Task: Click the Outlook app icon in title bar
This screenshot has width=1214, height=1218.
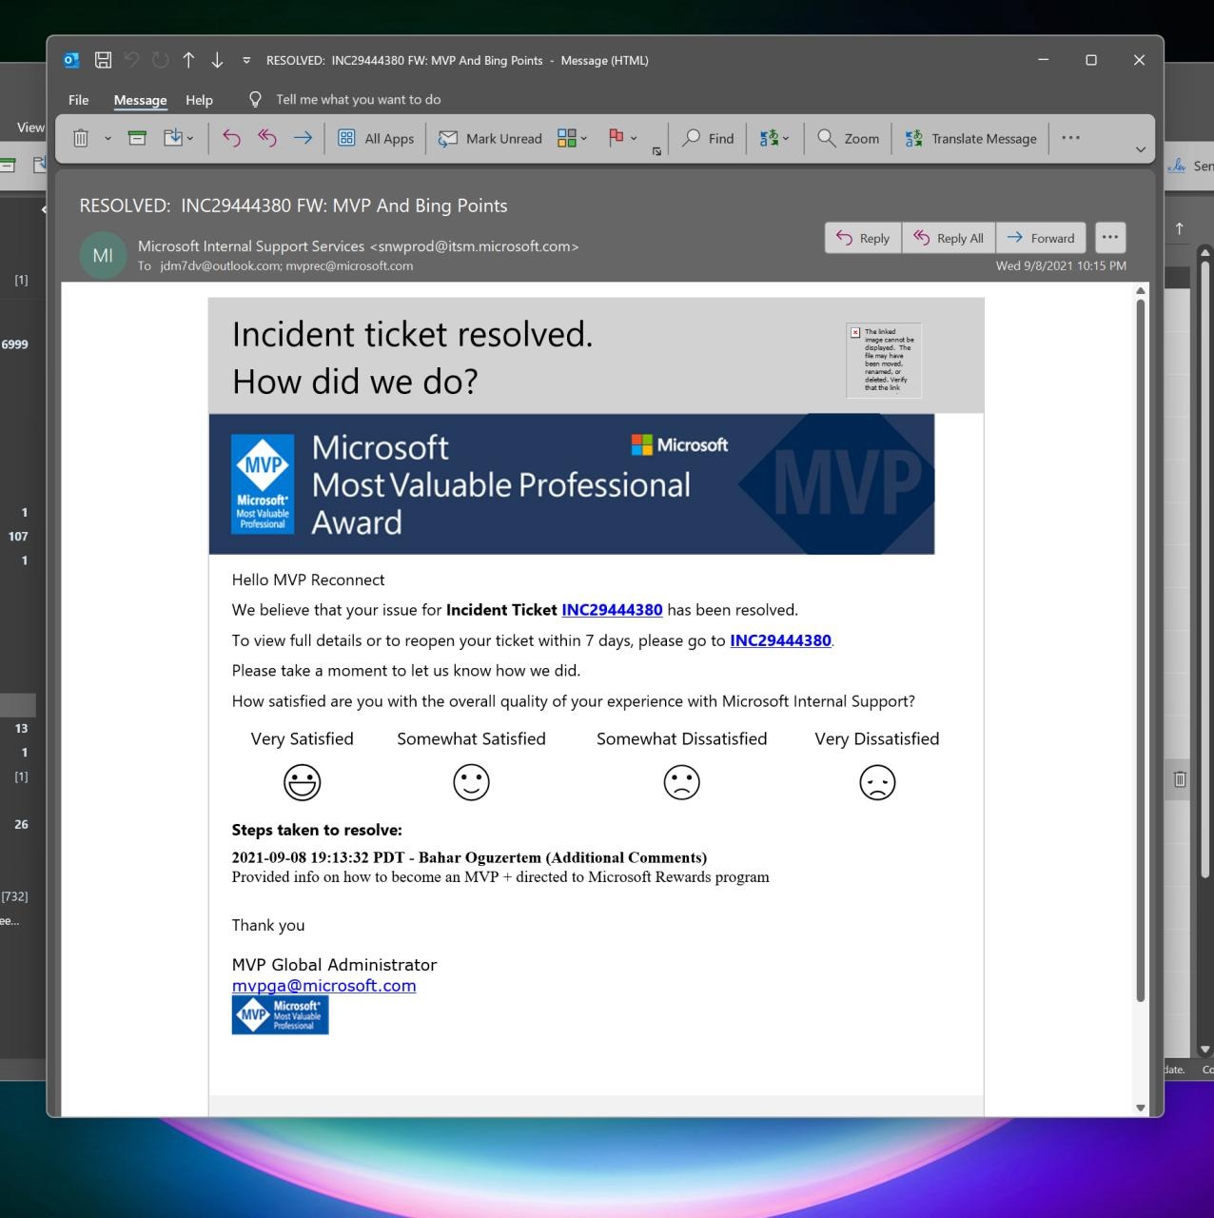Action: pyautogui.click(x=71, y=60)
